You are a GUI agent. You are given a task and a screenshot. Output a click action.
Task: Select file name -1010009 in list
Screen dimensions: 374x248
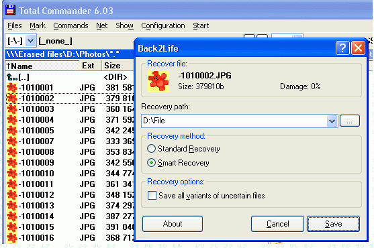pyautogui.click(x=36, y=163)
